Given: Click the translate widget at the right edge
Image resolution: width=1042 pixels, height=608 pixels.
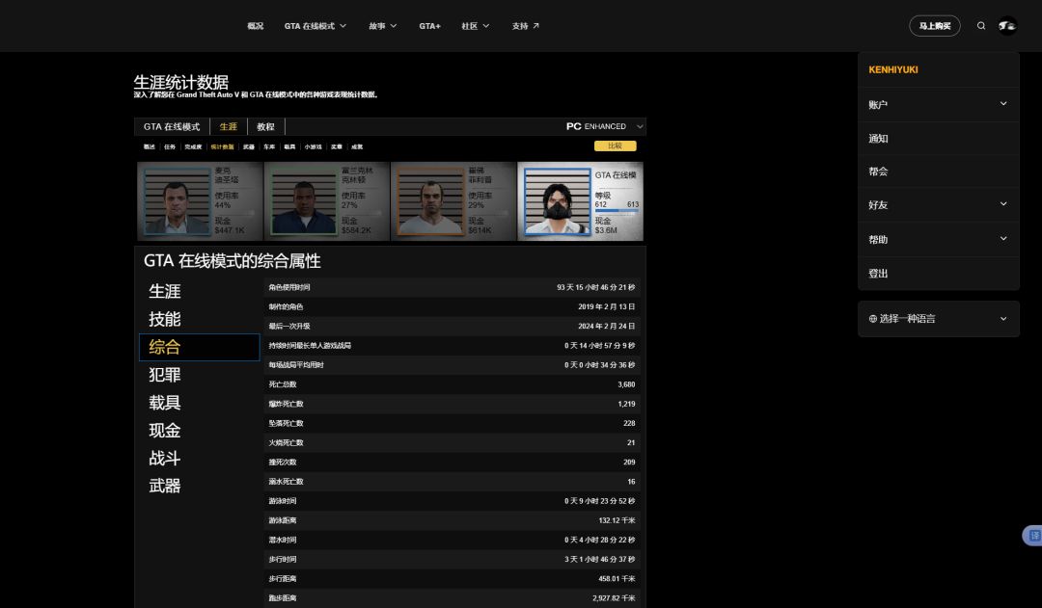Looking at the screenshot, I should pyautogui.click(x=1033, y=535).
